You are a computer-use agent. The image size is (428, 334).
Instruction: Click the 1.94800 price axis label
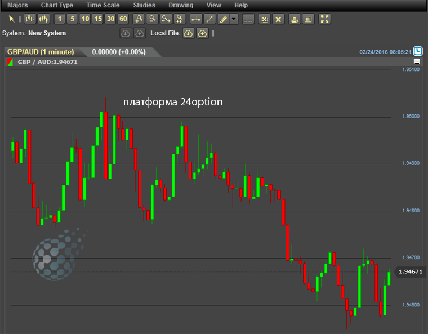click(411, 211)
